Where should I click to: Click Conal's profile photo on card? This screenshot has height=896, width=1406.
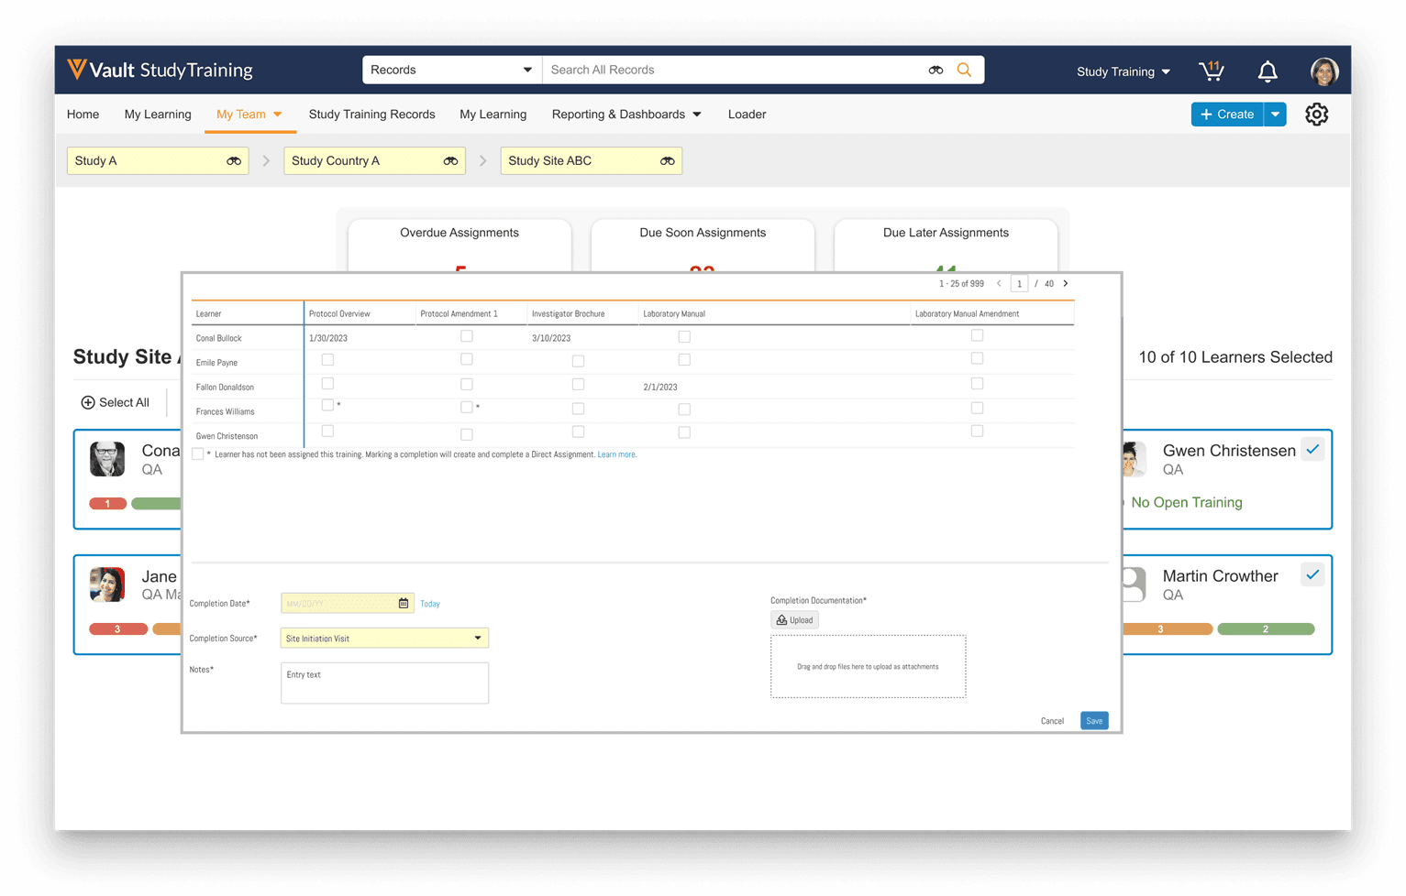pyautogui.click(x=107, y=459)
